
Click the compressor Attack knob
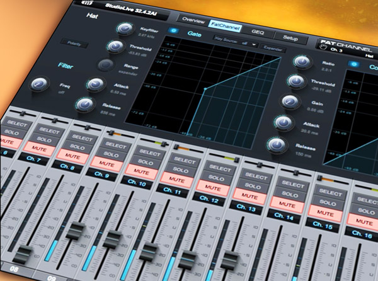click(x=283, y=123)
